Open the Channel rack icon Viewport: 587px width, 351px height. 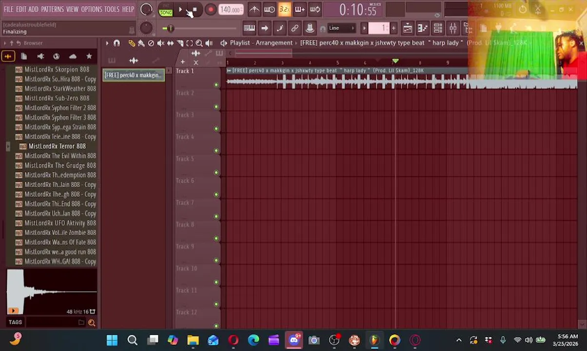438,28
